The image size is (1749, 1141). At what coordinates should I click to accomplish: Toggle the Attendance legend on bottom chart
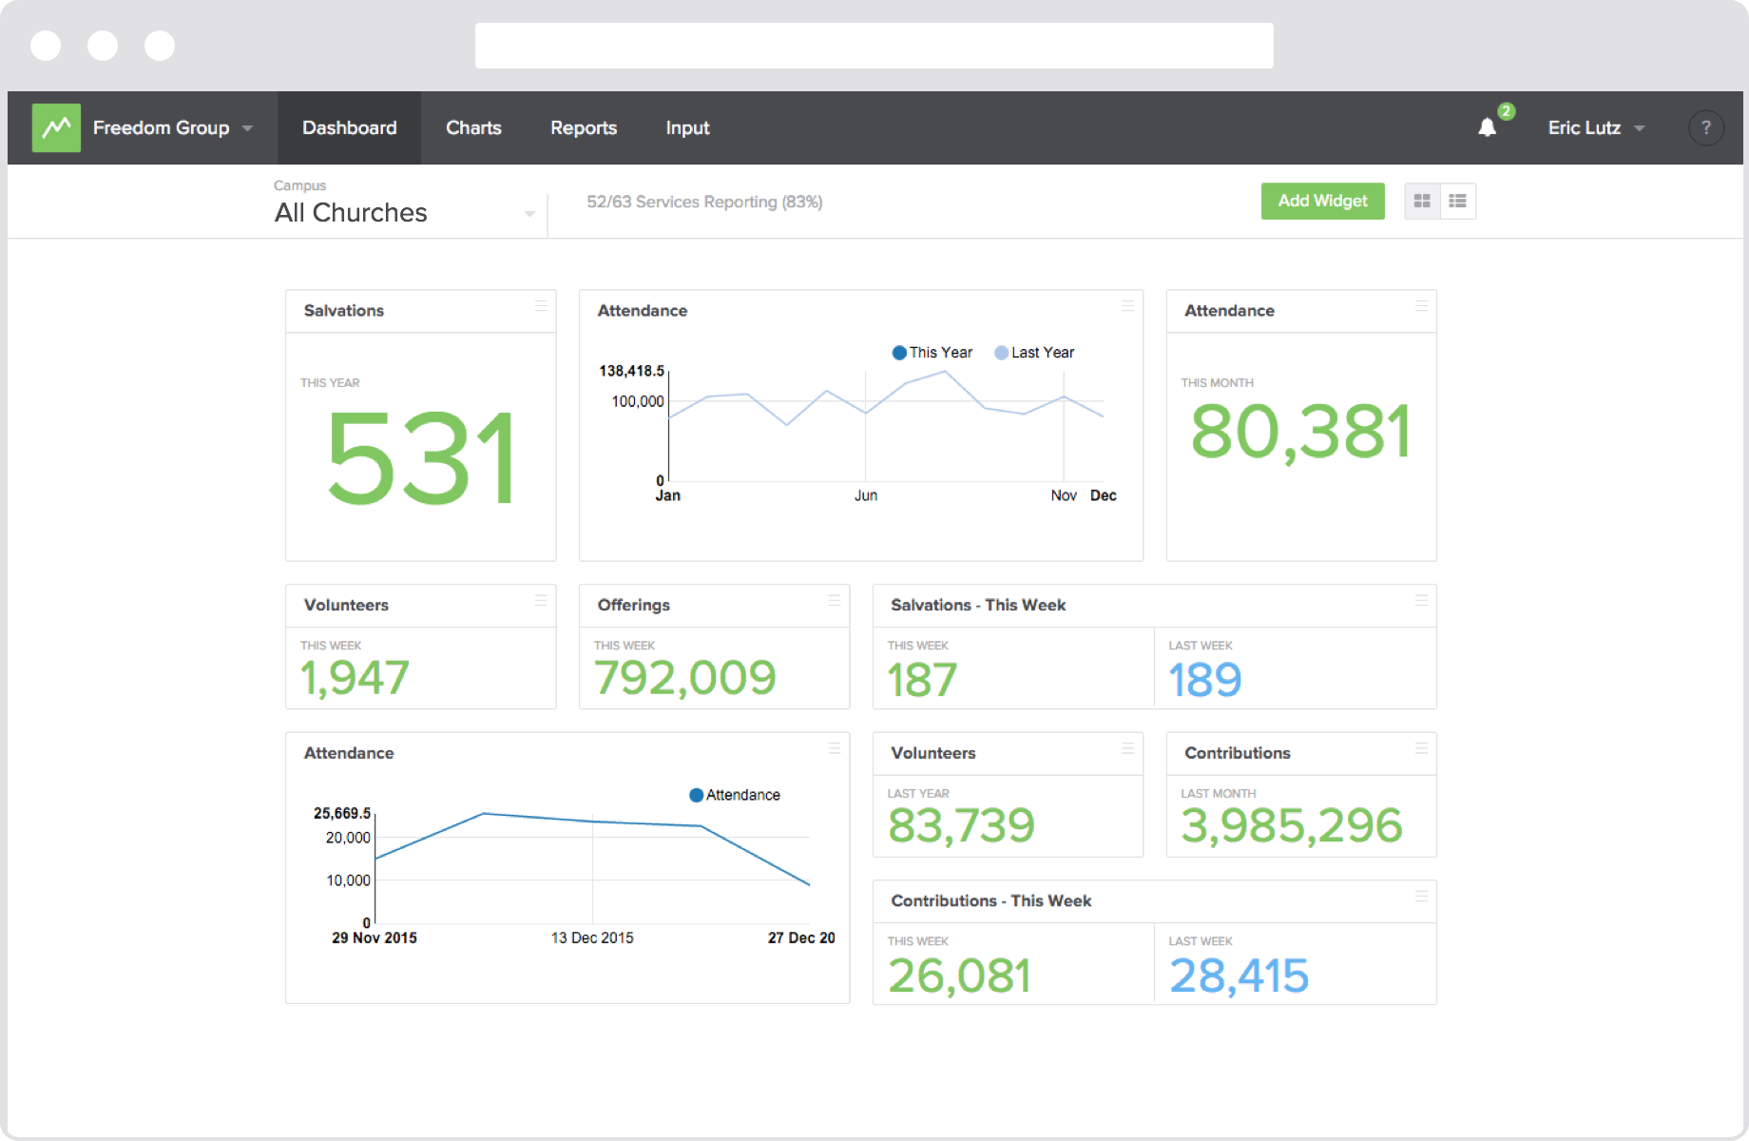point(734,795)
